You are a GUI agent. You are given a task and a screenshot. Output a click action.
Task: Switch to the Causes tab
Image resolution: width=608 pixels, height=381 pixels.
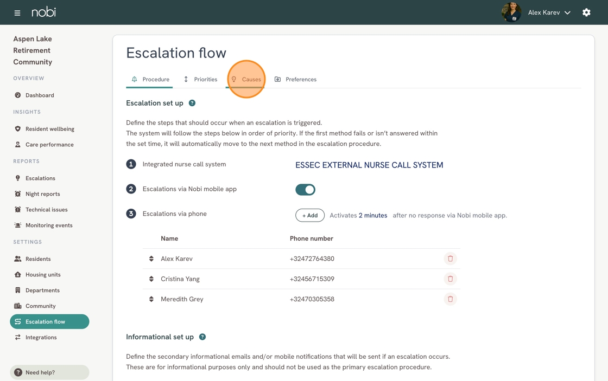tap(246, 79)
